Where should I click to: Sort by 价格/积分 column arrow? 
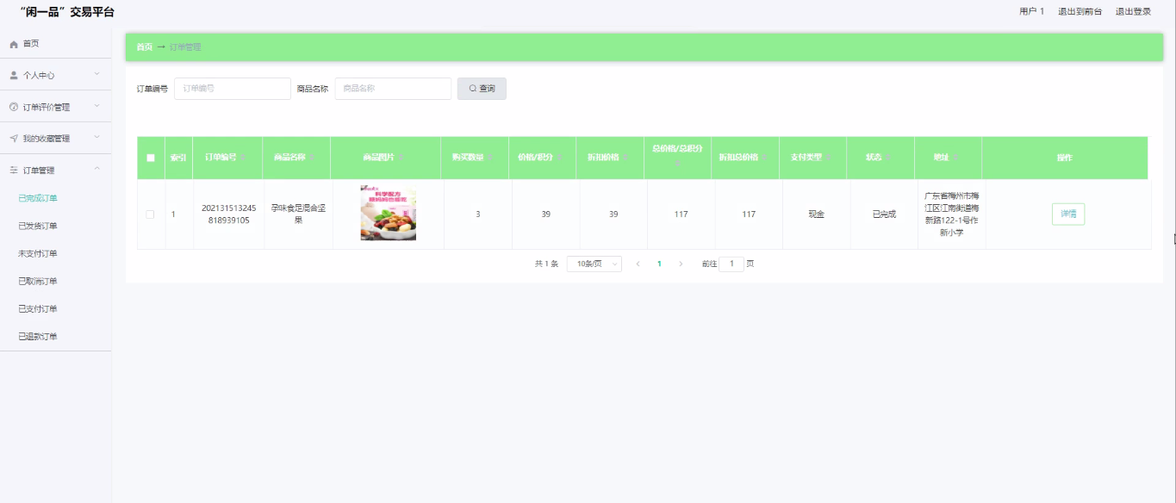coord(559,158)
